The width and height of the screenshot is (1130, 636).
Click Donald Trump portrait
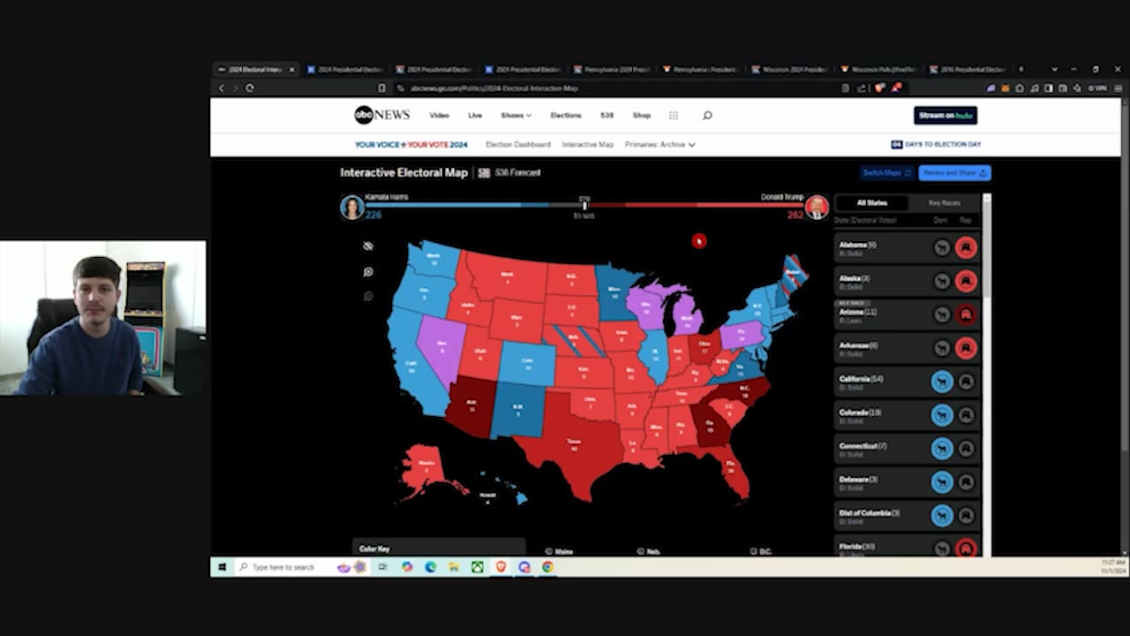click(x=817, y=207)
